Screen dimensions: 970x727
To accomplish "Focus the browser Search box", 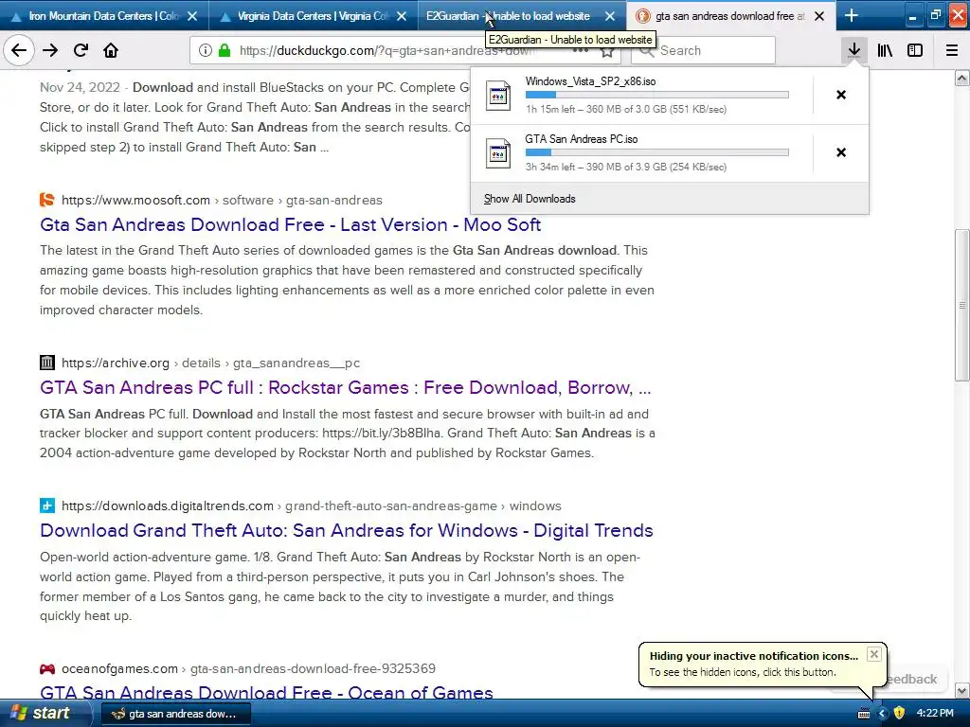I will (x=703, y=51).
